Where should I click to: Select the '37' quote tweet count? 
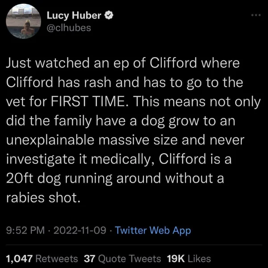[x=89, y=259]
